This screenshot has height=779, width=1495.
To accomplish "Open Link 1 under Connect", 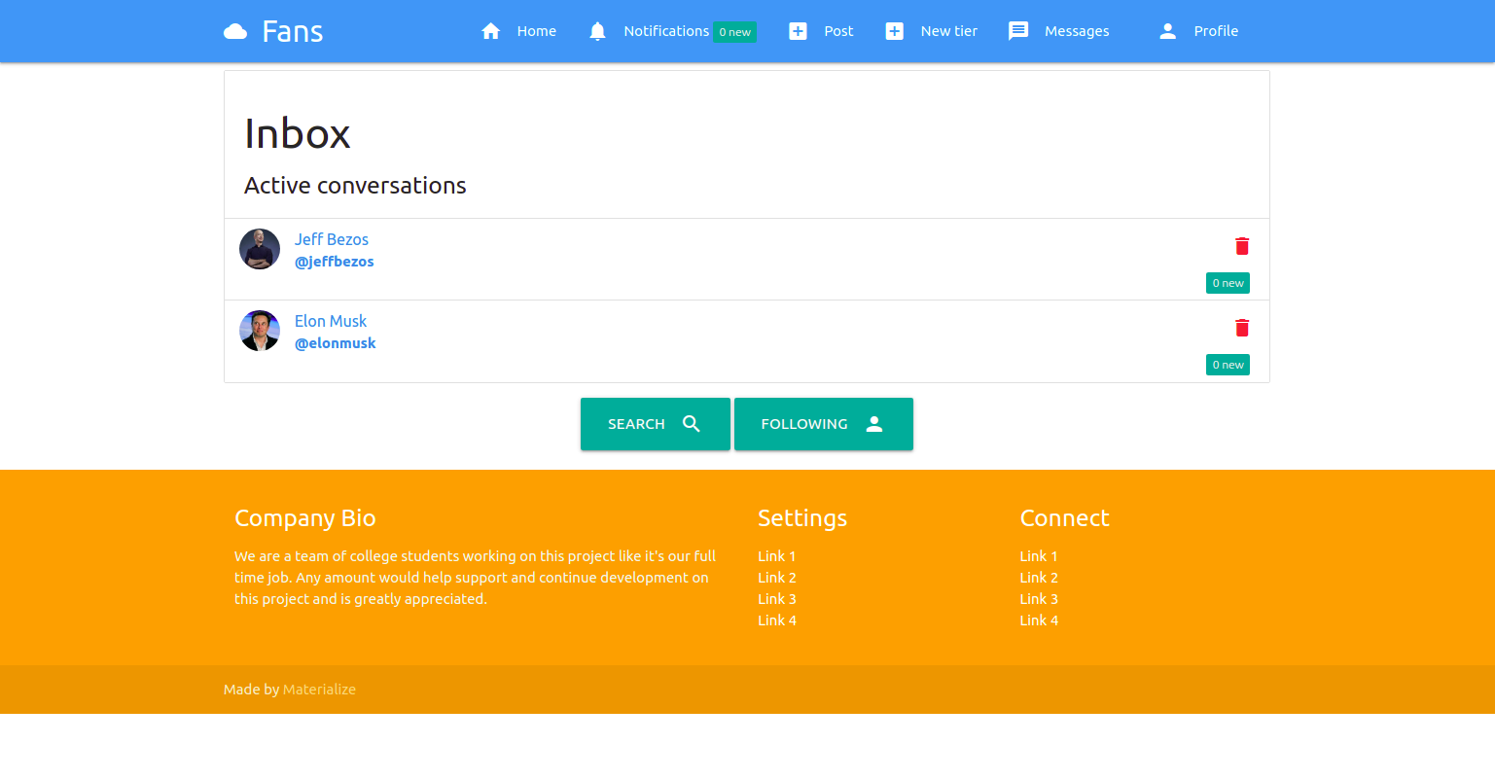I will point(1039,556).
